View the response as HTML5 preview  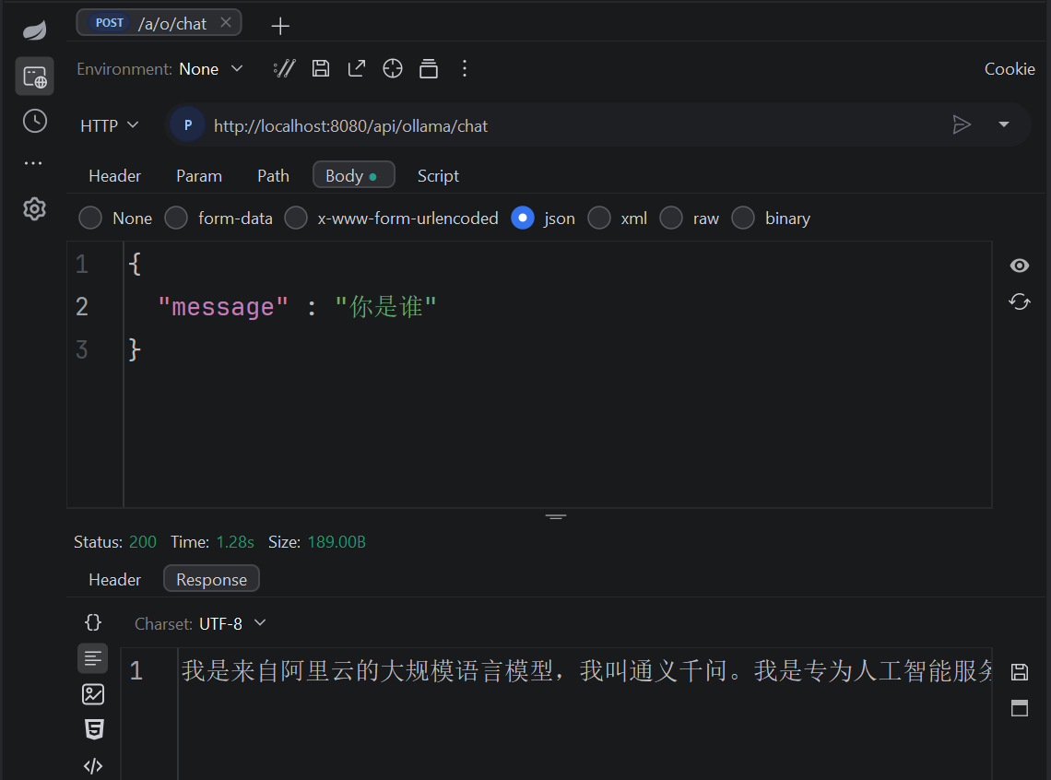[x=92, y=728]
